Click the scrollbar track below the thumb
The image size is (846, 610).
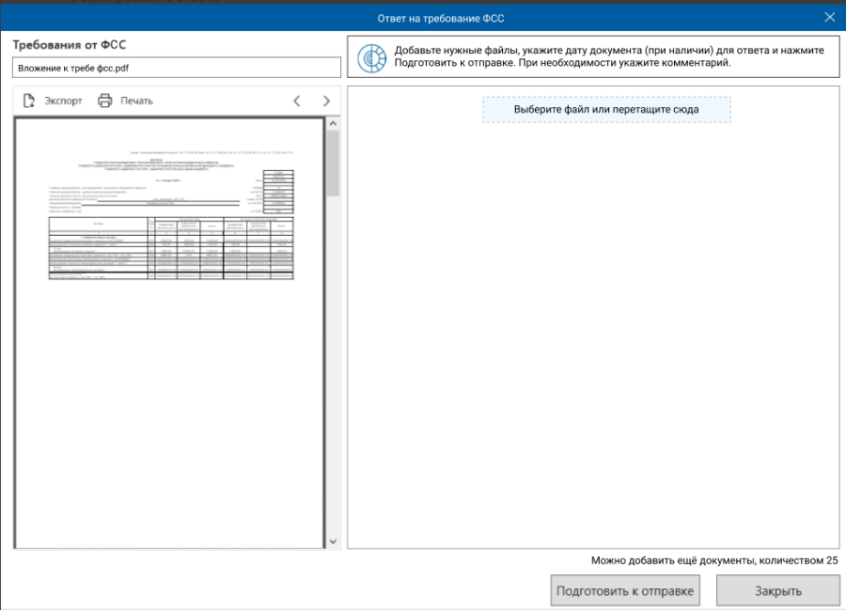click(332, 376)
